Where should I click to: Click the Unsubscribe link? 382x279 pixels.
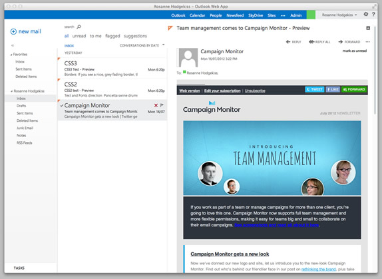(x=255, y=91)
